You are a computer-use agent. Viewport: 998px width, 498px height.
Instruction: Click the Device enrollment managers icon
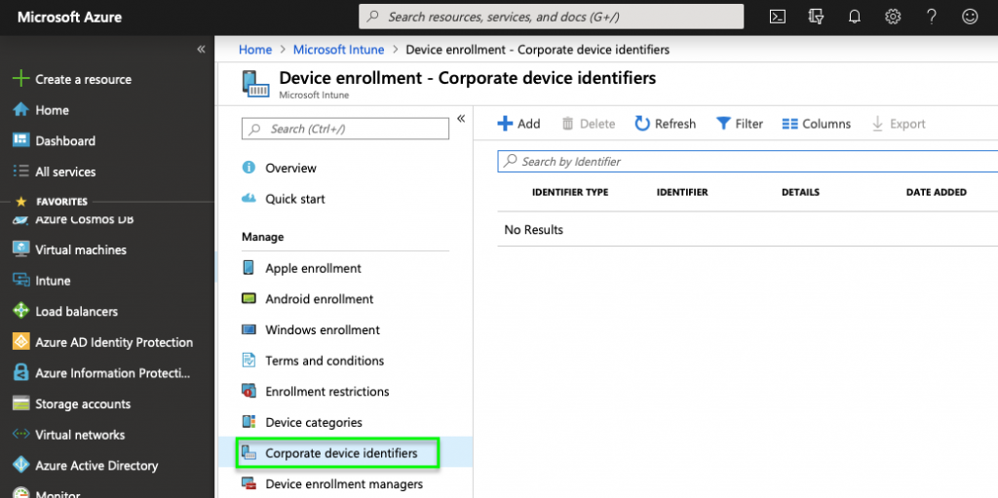(x=249, y=484)
